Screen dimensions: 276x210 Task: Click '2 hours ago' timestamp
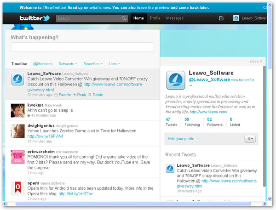coord(37,199)
